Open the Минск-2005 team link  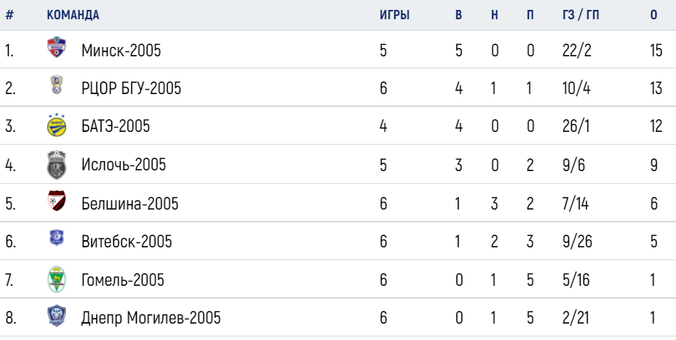(121, 51)
